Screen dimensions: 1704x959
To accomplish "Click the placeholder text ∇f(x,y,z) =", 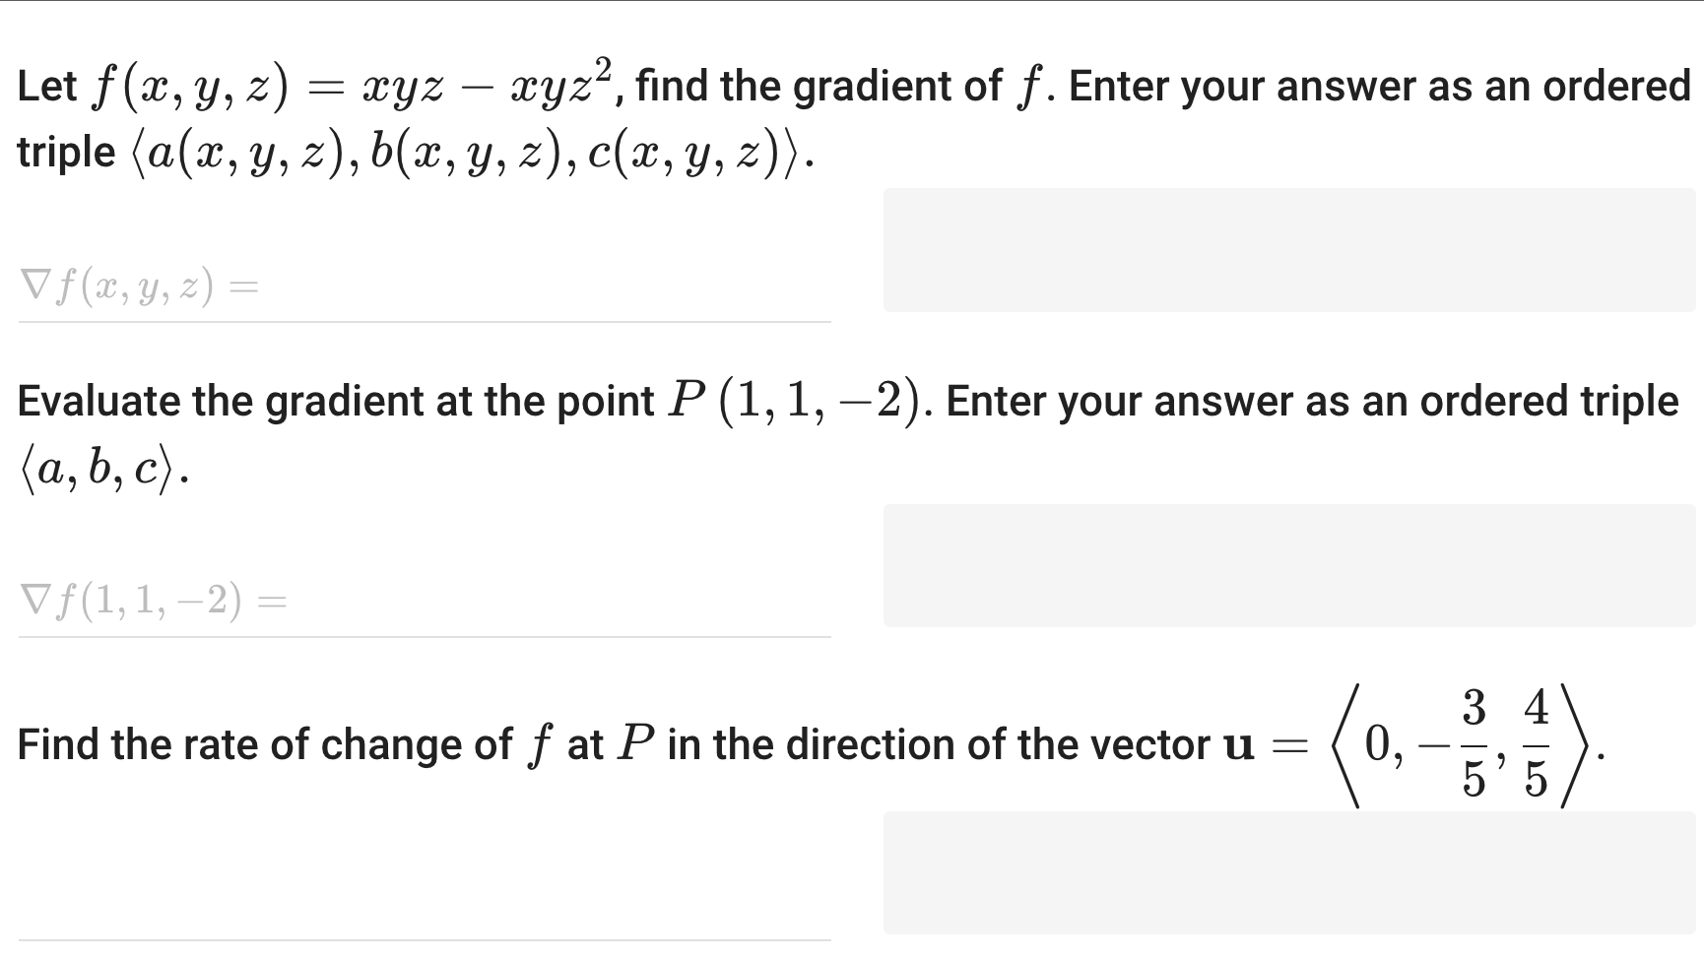I will [x=138, y=286].
